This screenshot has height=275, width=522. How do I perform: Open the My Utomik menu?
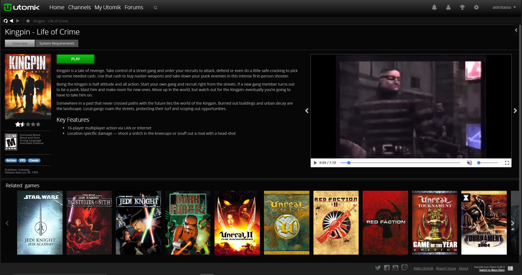[108, 7]
